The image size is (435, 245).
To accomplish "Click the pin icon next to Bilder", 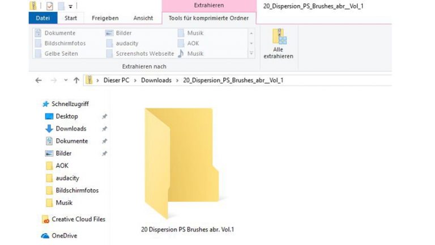I will 104,153.
